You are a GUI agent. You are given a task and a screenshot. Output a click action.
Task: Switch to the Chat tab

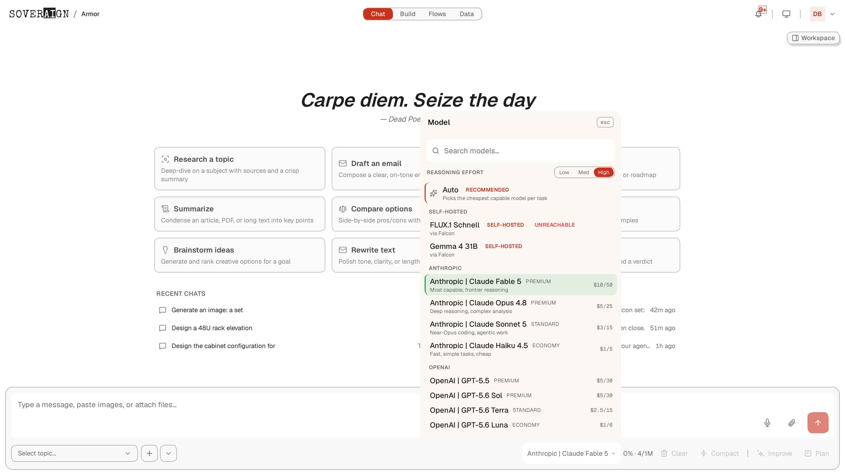[x=378, y=14]
